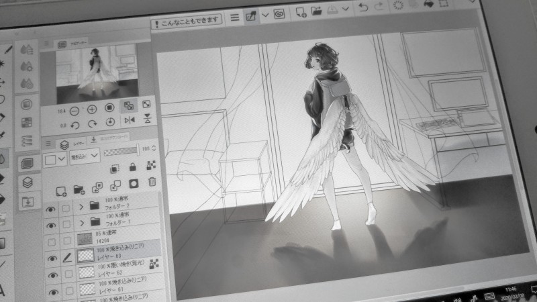Image resolution: width=537 pixels, height=302 pixels.
Task: Expand フォルダー 1 folder
Action: pos(82,223)
